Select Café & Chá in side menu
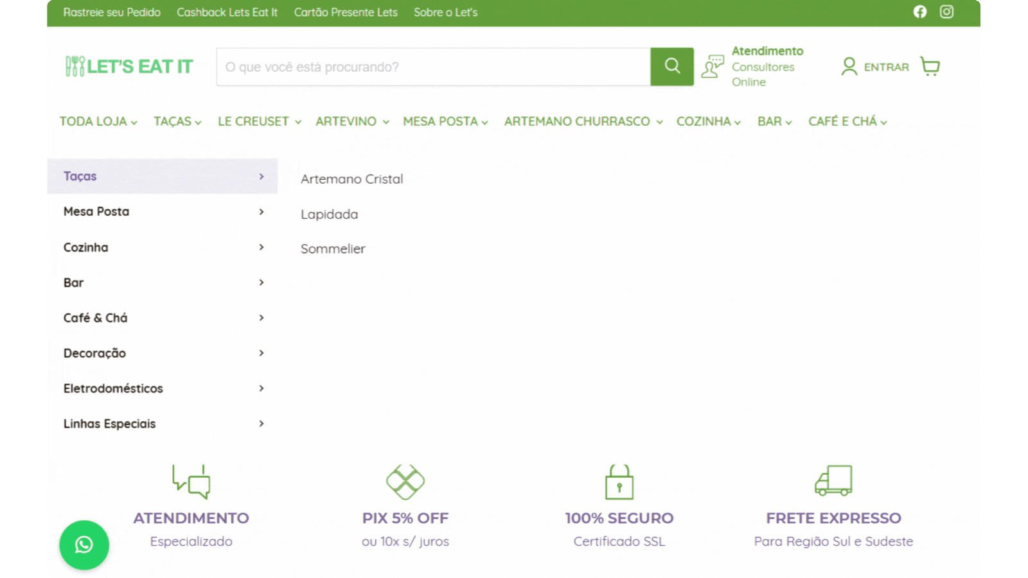This screenshot has height=578, width=1028. (x=163, y=318)
